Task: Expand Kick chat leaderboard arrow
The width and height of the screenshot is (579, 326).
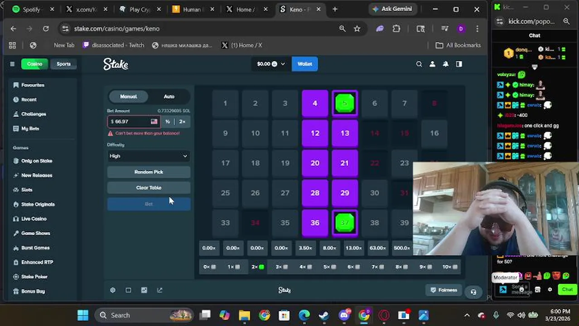Action: pyautogui.click(x=535, y=67)
